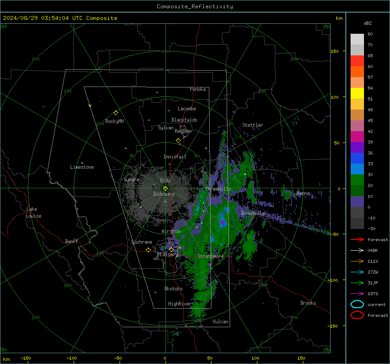Click the Banff label on map

tap(71, 241)
